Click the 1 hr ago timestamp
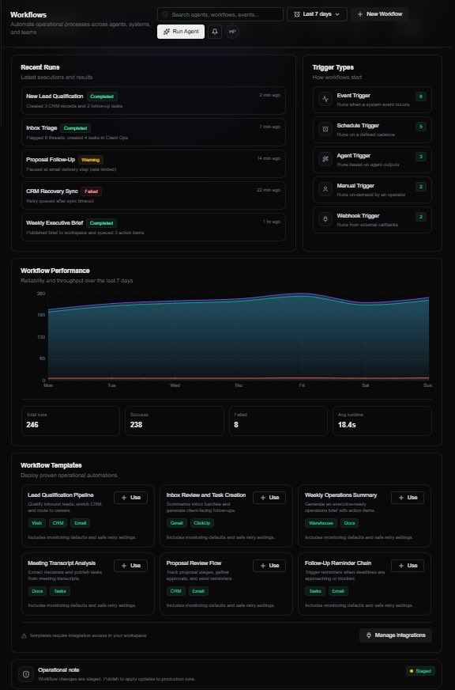The width and height of the screenshot is (455, 690). pyautogui.click(x=272, y=222)
